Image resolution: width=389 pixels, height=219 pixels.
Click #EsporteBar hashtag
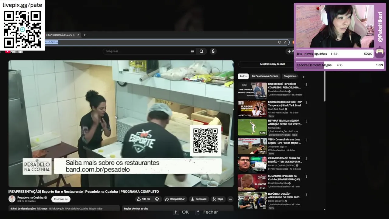96,209
